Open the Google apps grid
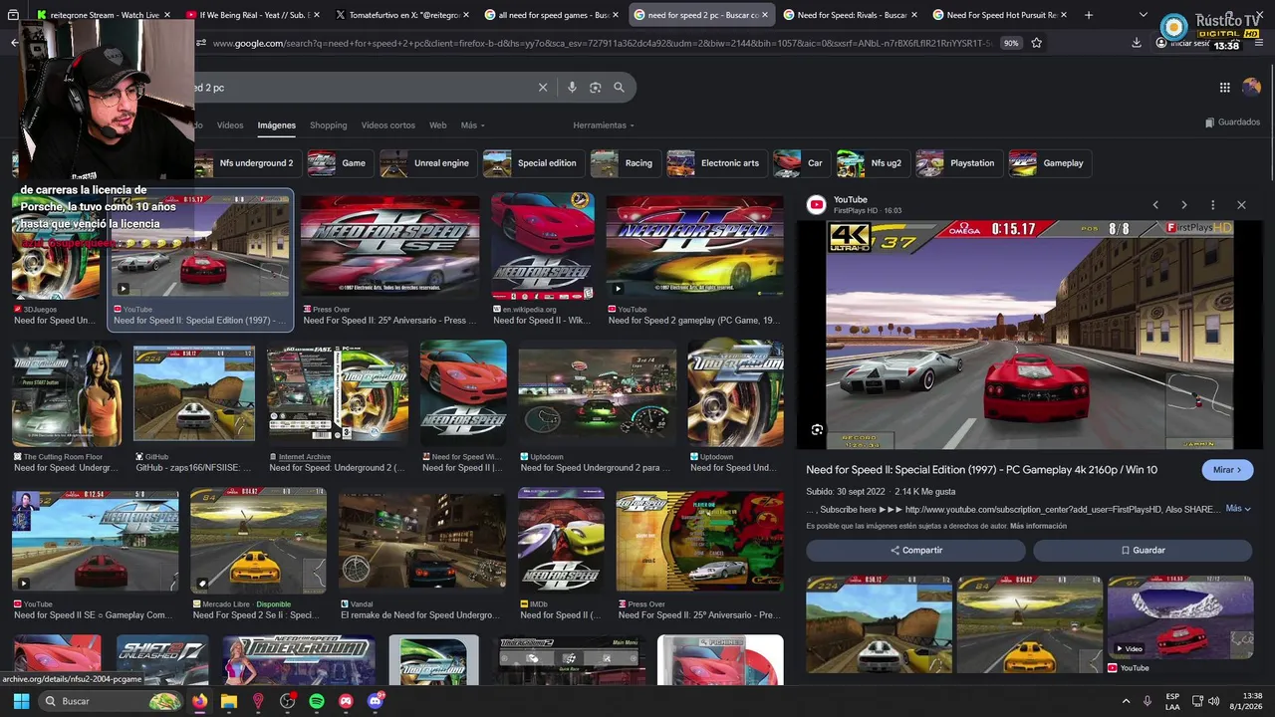 tap(1225, 88)
